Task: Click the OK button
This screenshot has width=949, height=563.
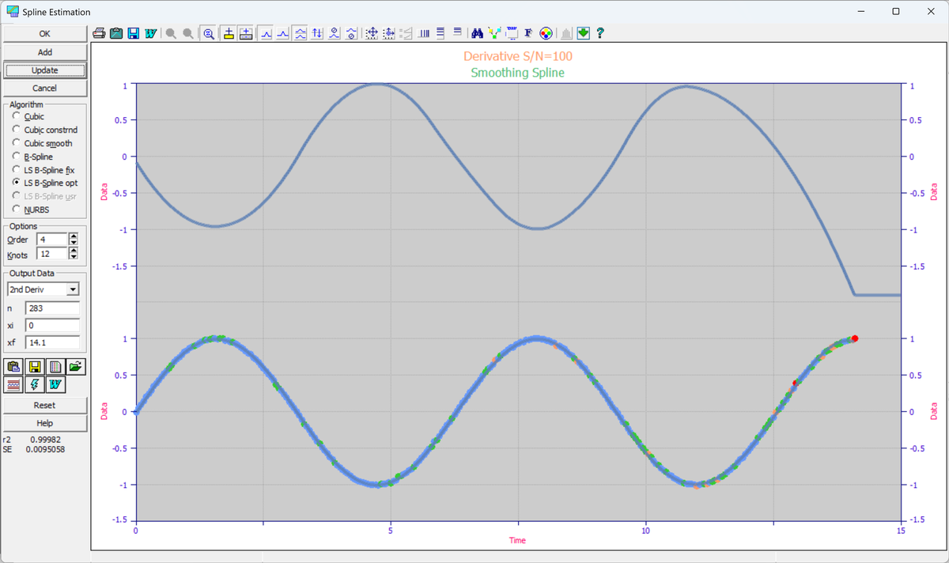Action: 45,34
